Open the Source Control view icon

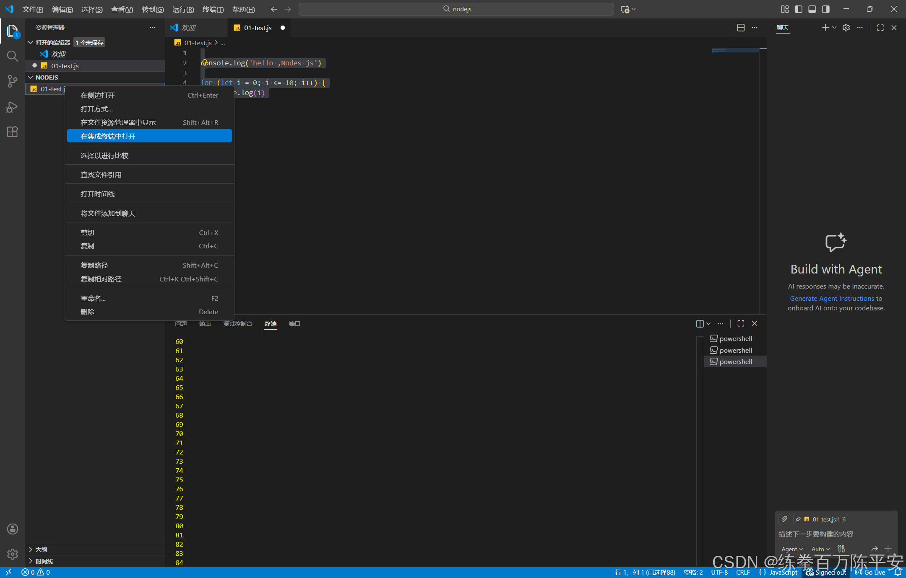click(13, 81)
